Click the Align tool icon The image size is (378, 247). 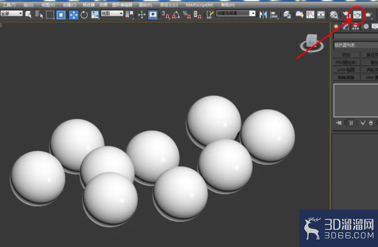274,15
